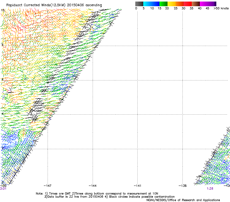Viewport: 230px width, 202px height.
Task: Click the '>50 knots' legend label
Action: tap(221, 8)
